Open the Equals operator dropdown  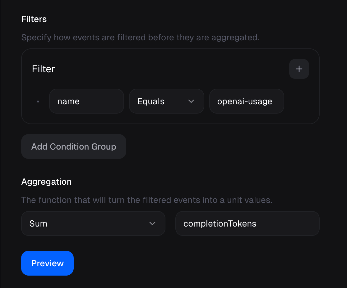tap(166, 101)
